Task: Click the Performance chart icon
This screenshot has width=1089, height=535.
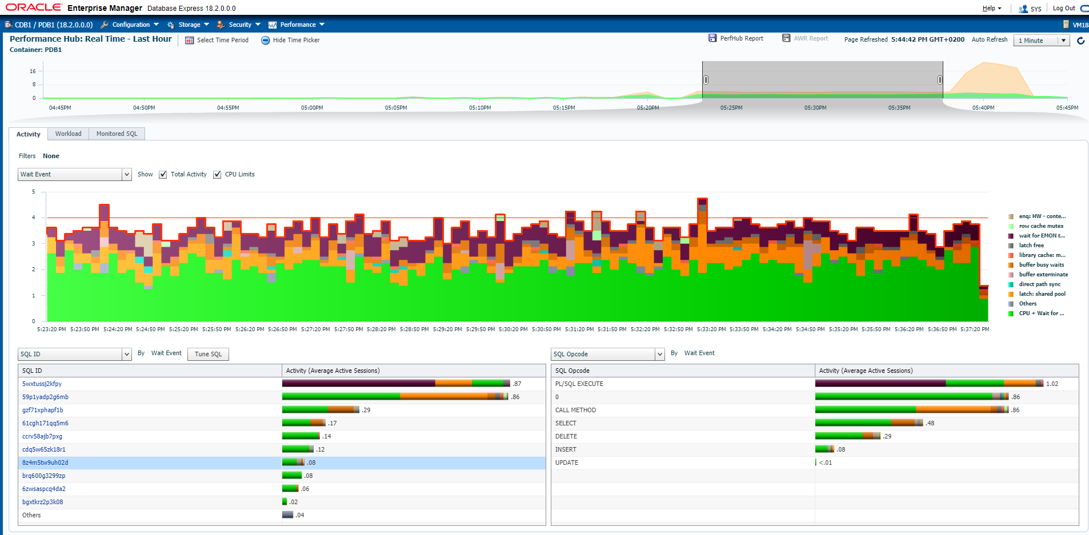Action: click(x=273, y=25)
